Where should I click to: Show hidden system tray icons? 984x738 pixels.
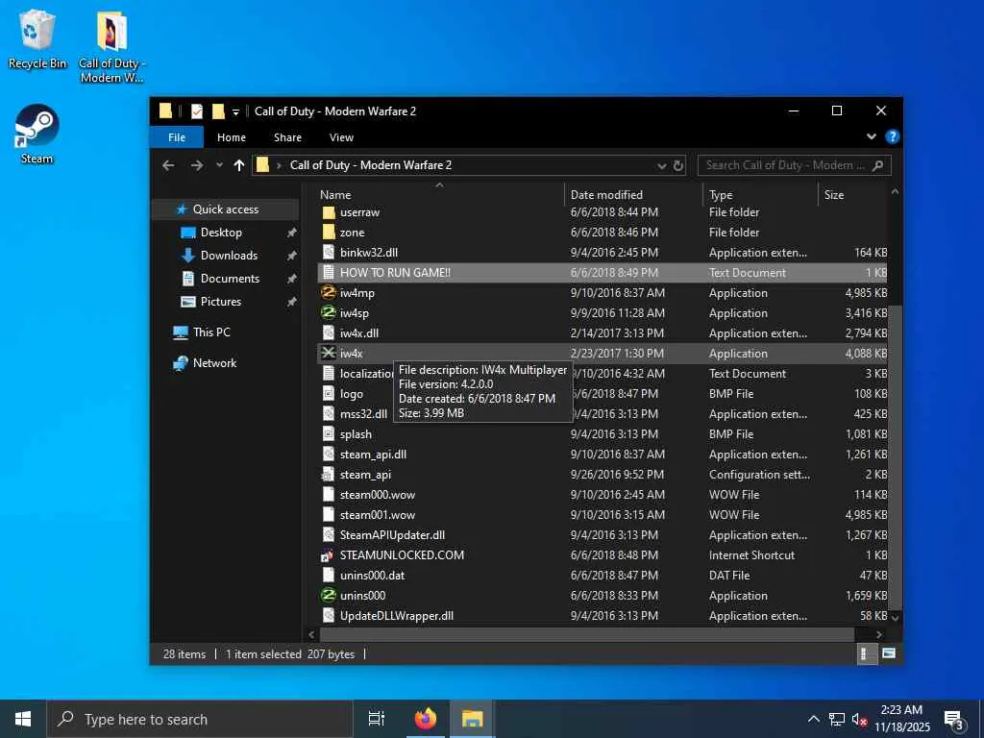pyautogui.click(x=813, y=719)
